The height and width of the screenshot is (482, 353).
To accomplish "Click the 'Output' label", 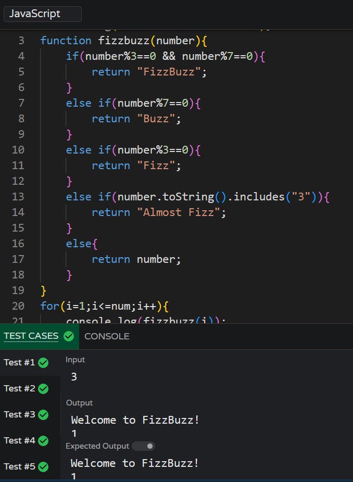I will (x=79, y=403).
